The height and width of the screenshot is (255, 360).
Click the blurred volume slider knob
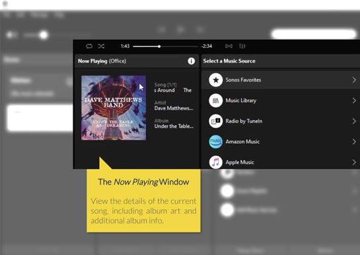[x=43, y=35]
